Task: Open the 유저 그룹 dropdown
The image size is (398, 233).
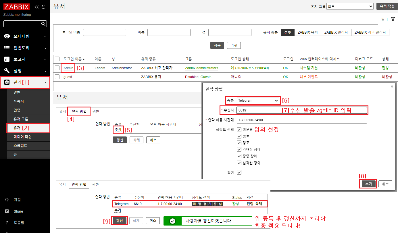Action: (350, 6)
